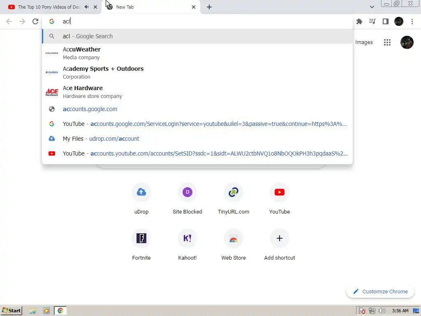Toggle the side panel icon
Screen dimensions: 421x316
386,21
